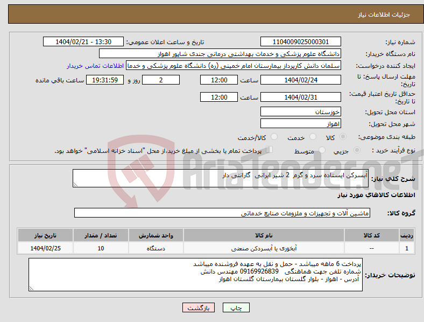This screenshot has height=322, width=424.
Task: Click the response deadline date 1404/02/24
Action: 300,80
